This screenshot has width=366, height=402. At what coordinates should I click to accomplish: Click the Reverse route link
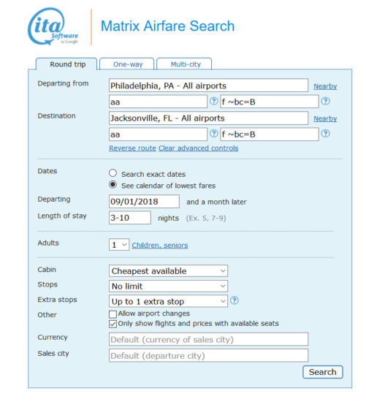tap(132, 148)
